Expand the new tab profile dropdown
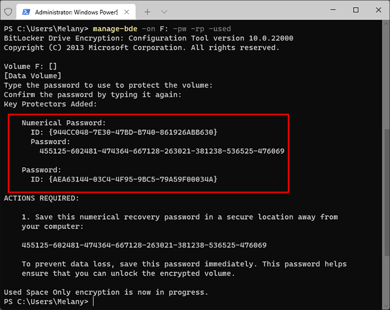Image resolution: width=390 pixels, height=310 pixels. pos(164,12)
